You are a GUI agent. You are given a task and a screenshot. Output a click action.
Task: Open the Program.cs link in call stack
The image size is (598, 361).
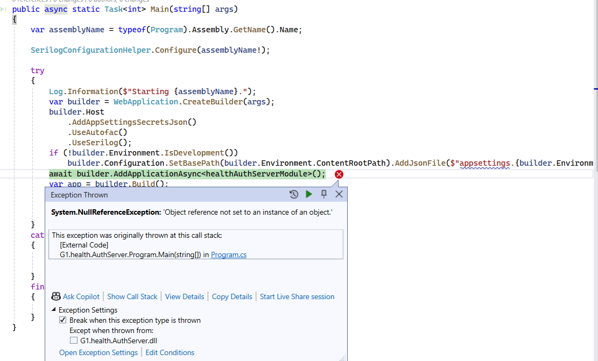pos(229,255)
